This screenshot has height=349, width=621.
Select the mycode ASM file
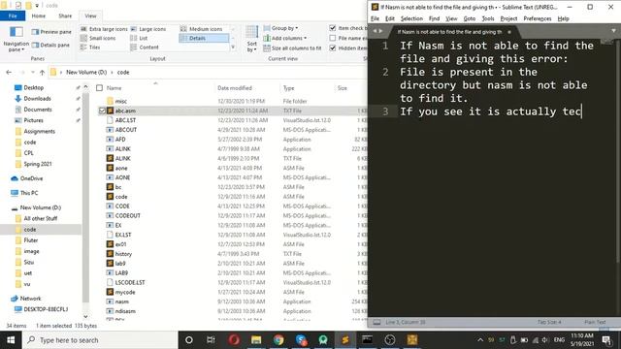[x=125, y=292]
